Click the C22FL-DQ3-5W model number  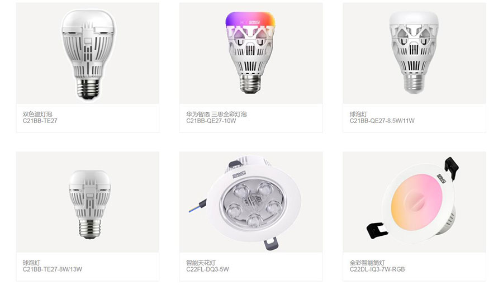click(x=207, y=269)
